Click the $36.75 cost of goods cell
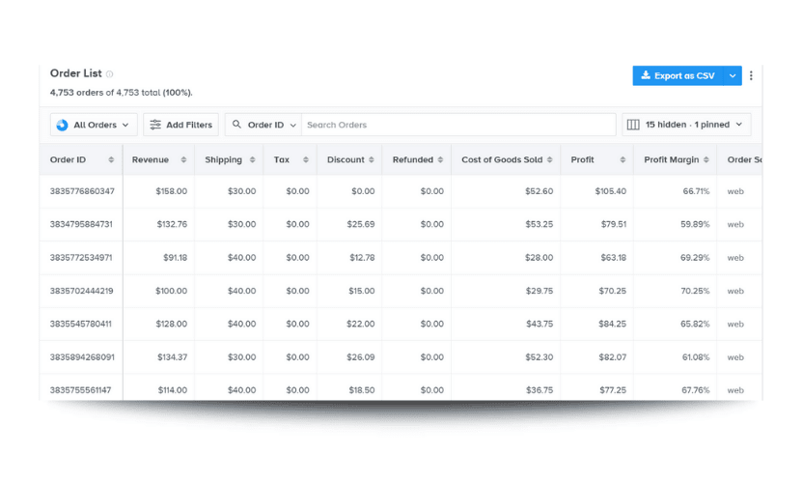This screenshot has height=483, width=803. tap(540, 390)
